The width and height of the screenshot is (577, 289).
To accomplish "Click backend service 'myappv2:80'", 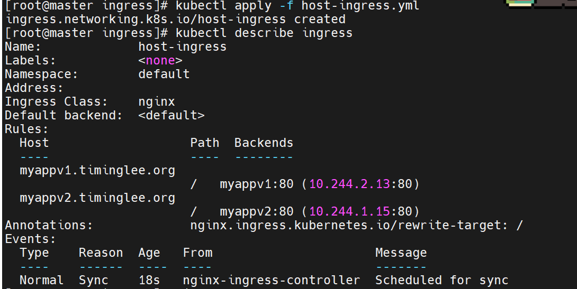I will point(257,211).
